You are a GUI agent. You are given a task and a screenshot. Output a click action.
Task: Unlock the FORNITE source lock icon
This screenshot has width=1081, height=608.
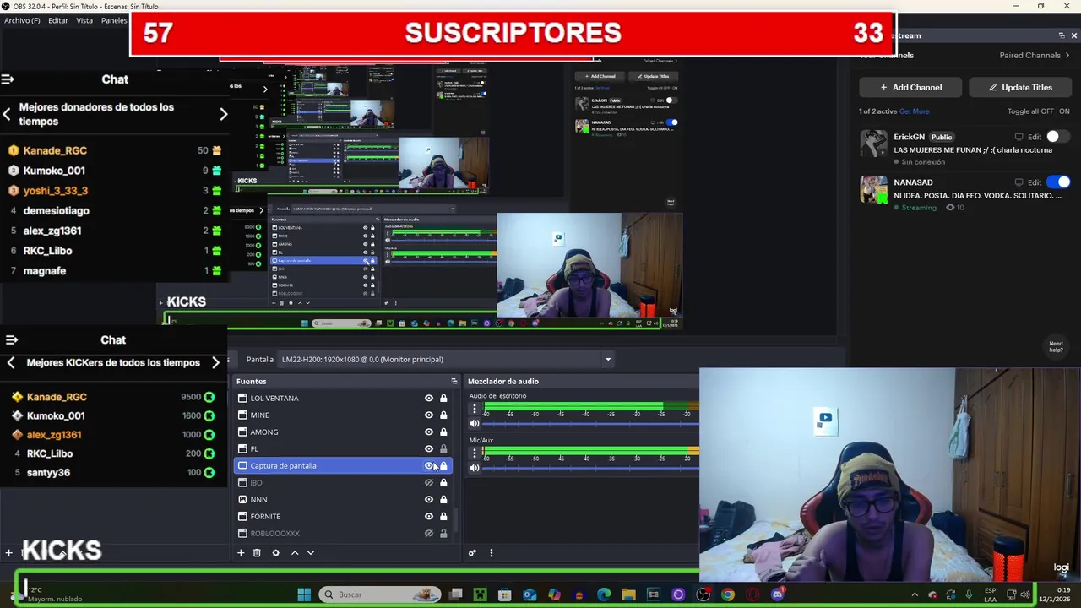tap(443, 517)
